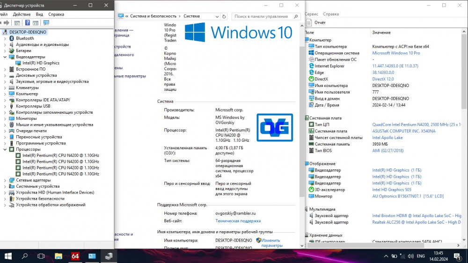Click the Мониторы category icon
The width and height of the screenshot is (468, 263).
click(x=12, y=118)
